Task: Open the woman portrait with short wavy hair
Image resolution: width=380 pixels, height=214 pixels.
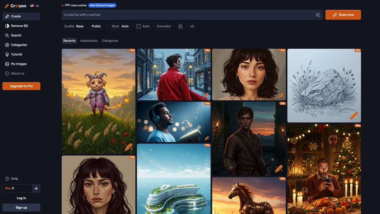Action: tap(249, 75)
